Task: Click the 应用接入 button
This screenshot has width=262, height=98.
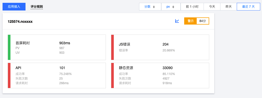Action: [x=14, y=7]
